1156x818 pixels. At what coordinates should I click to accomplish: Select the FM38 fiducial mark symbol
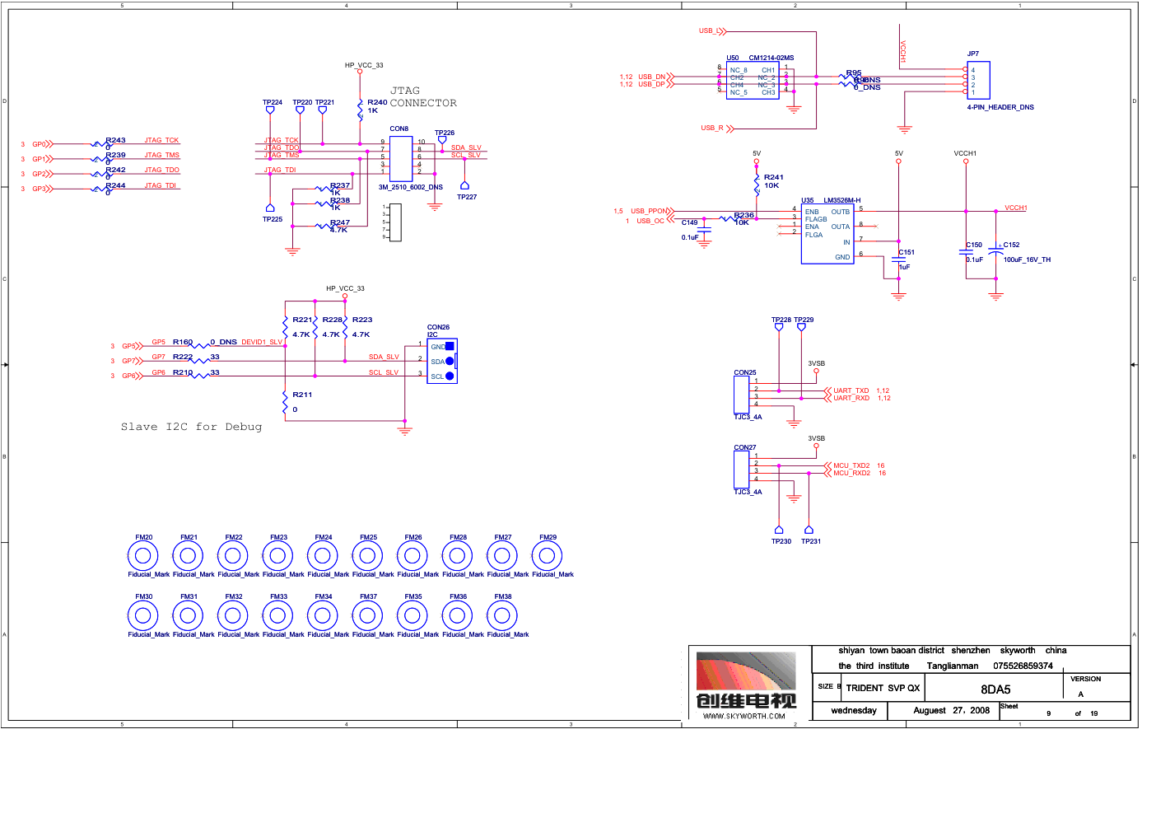(x=502, y=615)
